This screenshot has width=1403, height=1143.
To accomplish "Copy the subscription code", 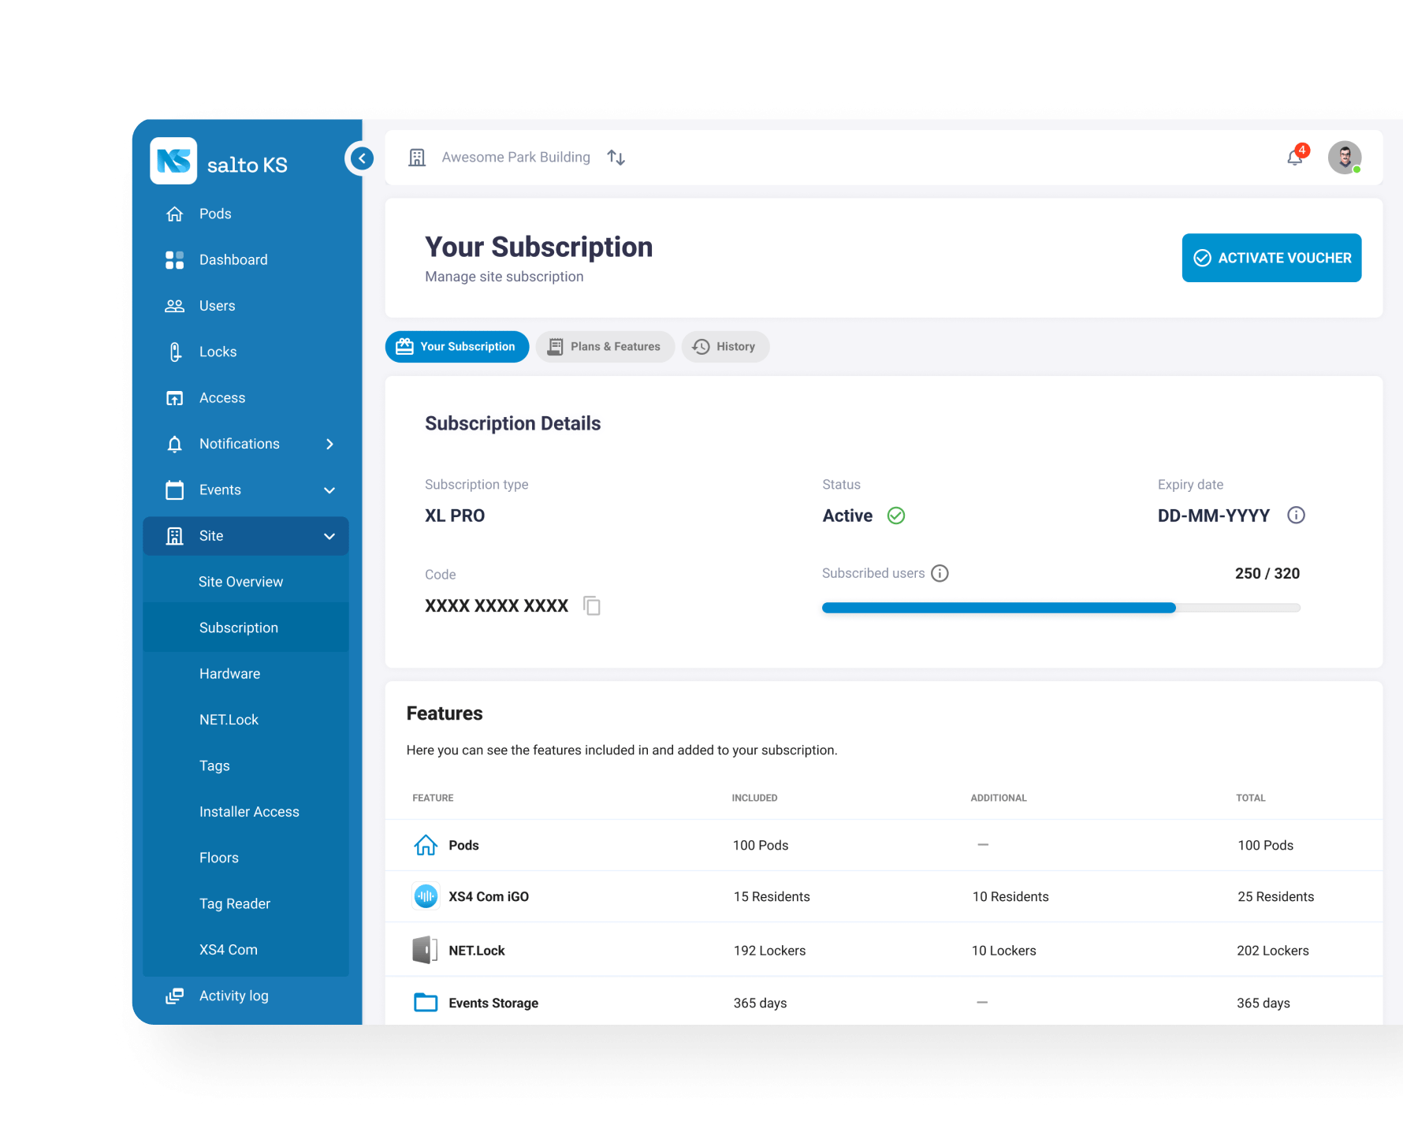I will click(592, 606).
